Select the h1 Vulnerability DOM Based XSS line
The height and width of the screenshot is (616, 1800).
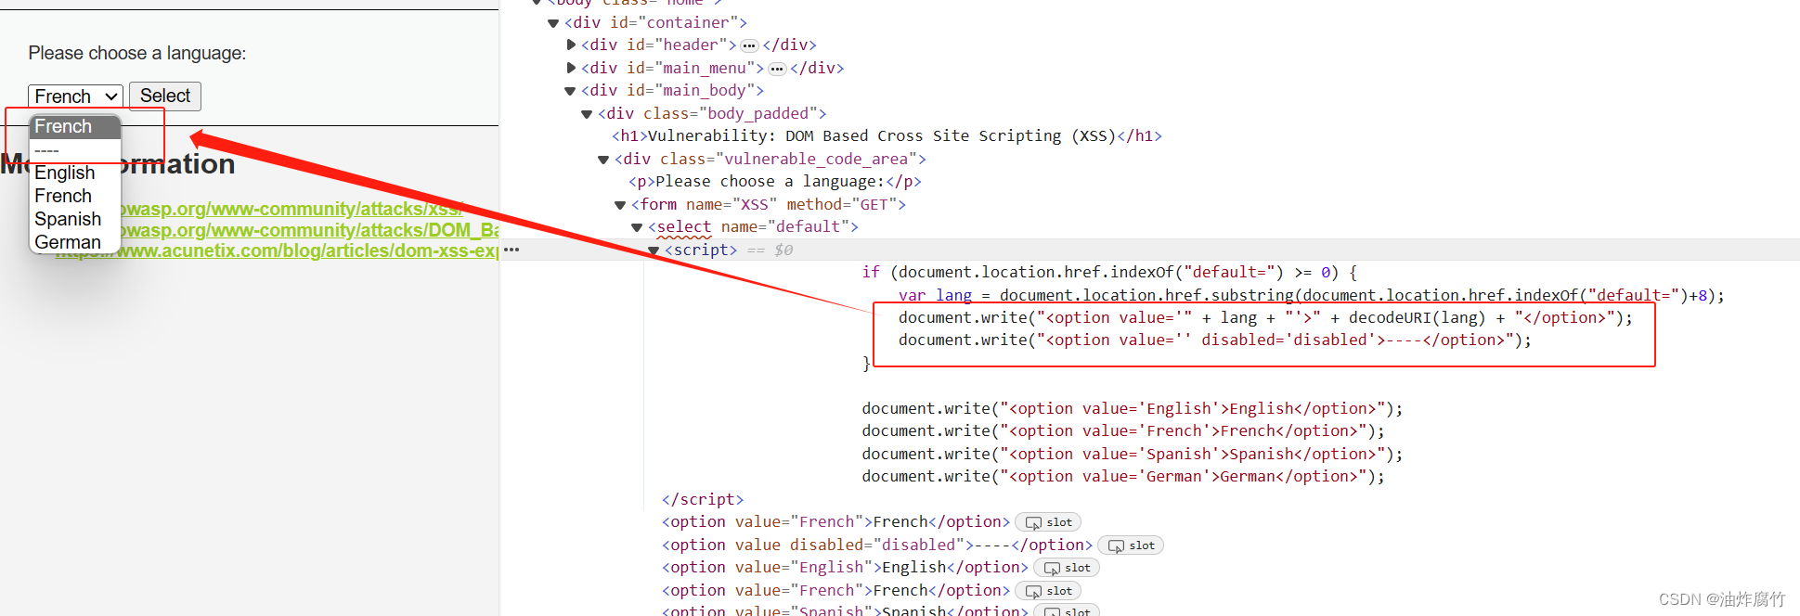[887, 136]
